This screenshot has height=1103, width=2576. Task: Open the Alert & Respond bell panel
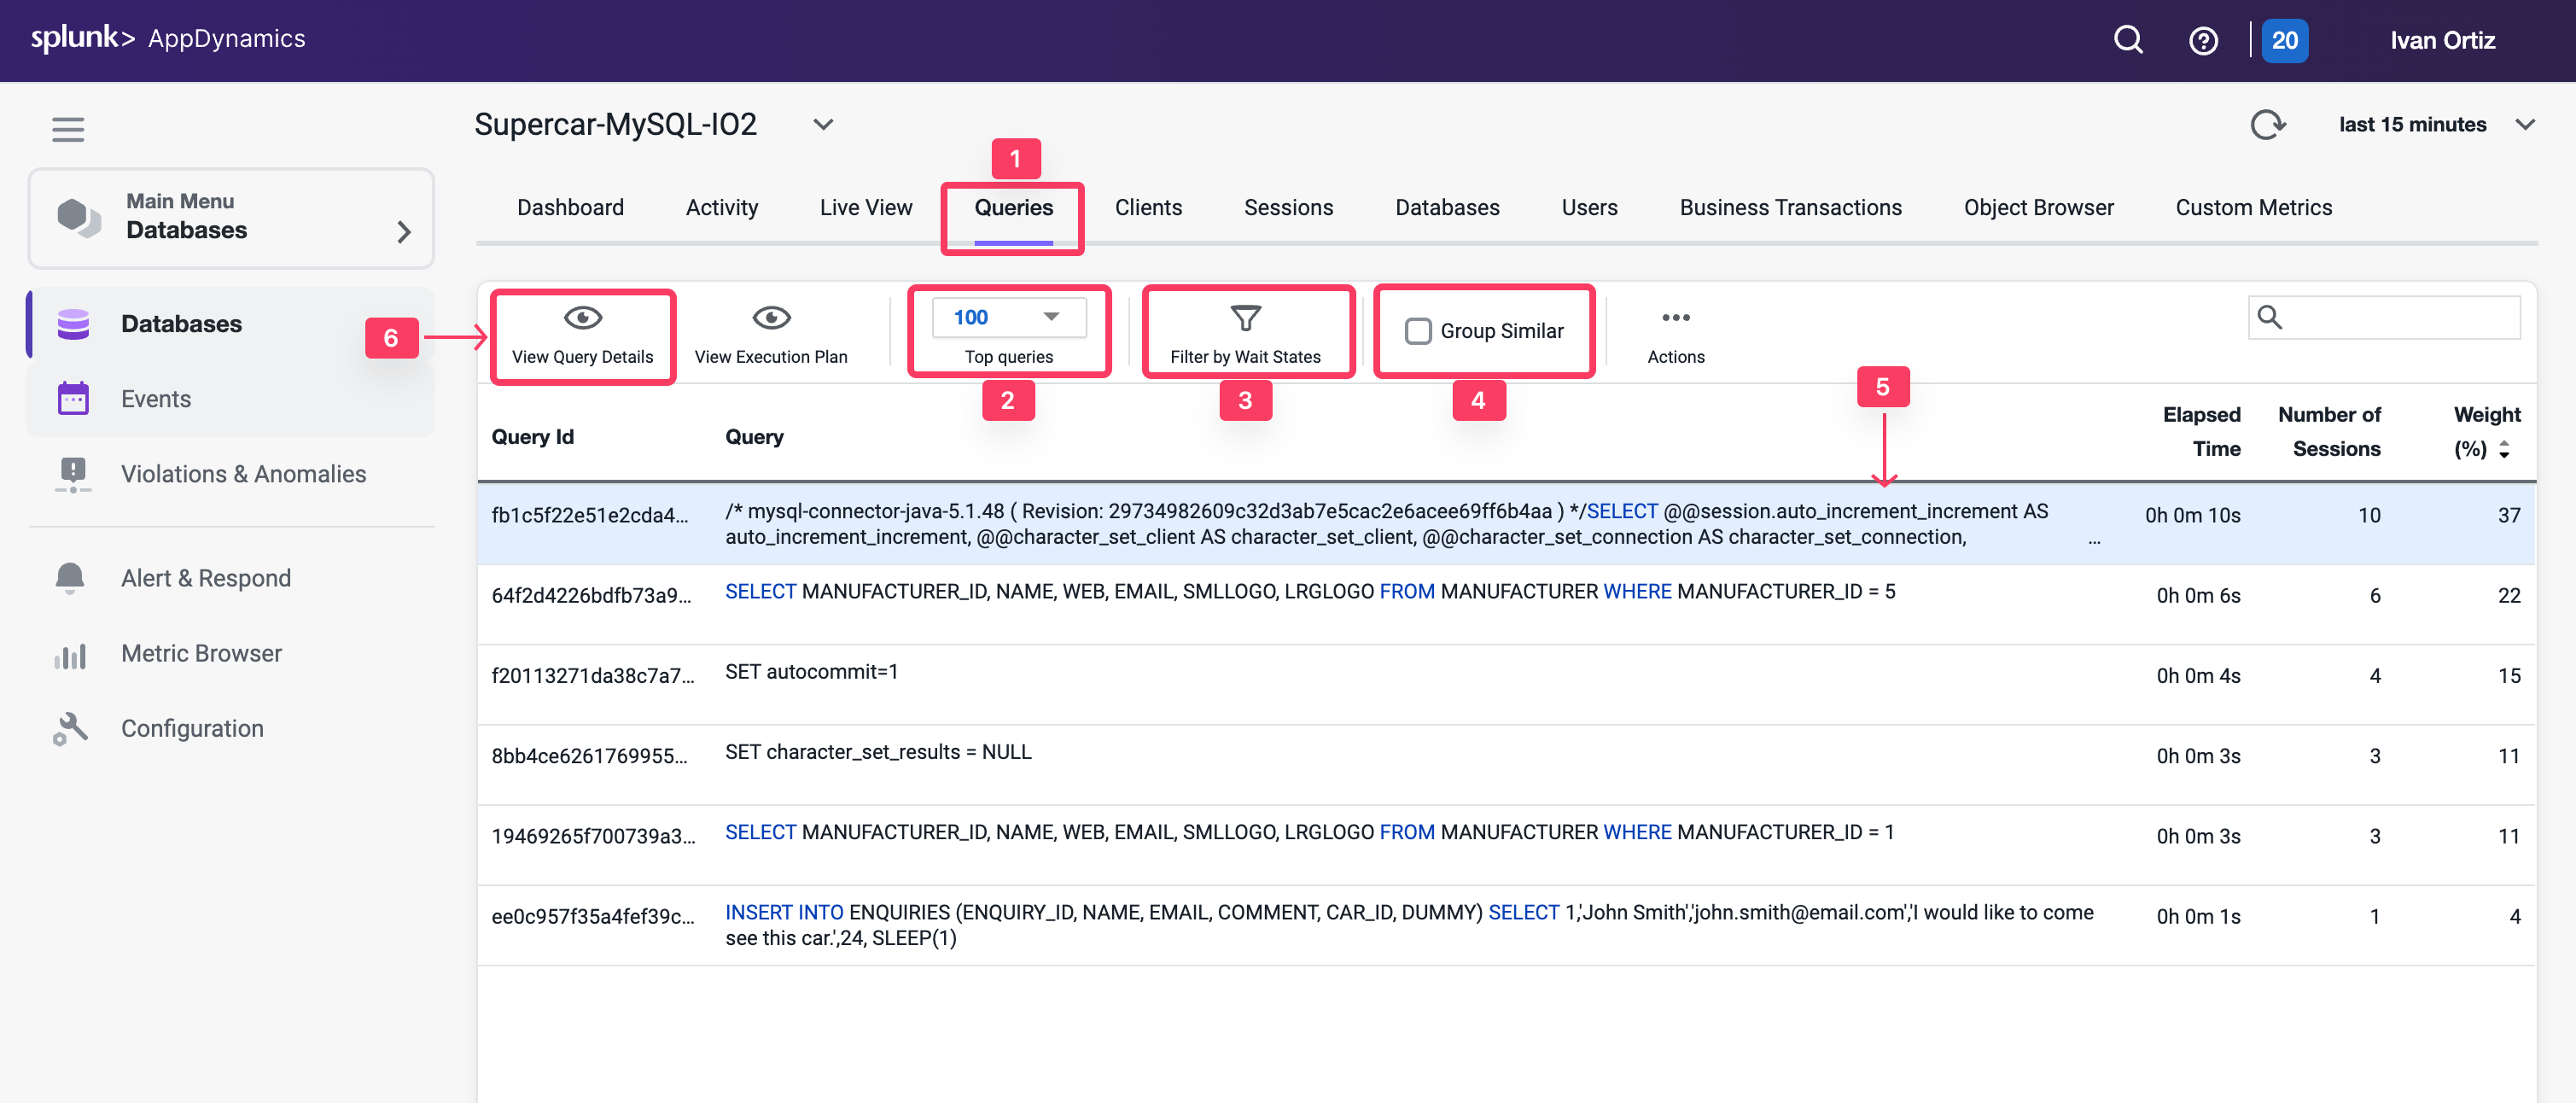(205, 577)
